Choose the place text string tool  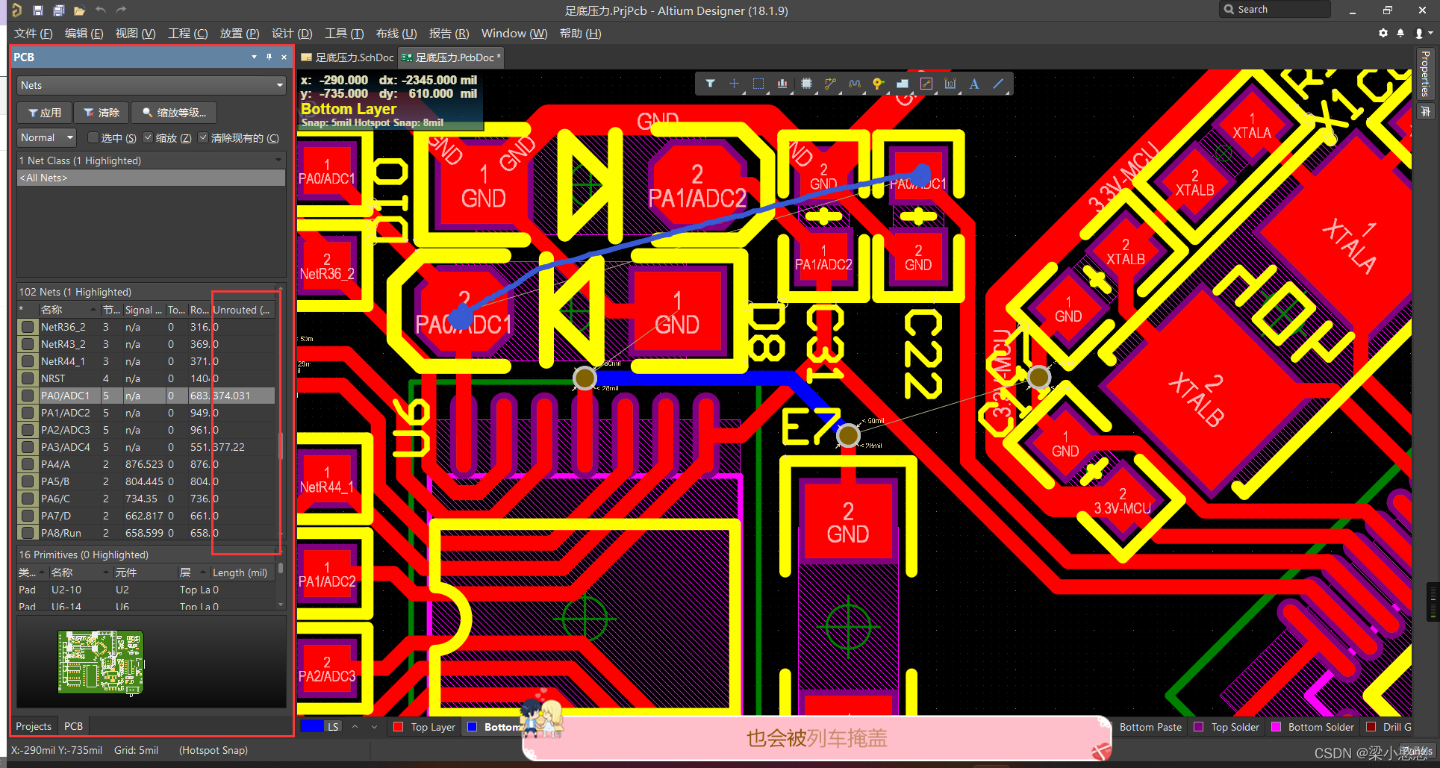(x=973, y=84)
